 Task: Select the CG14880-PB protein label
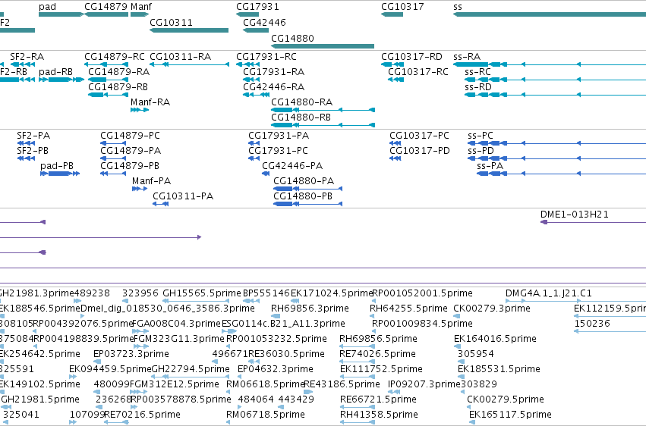303,196
